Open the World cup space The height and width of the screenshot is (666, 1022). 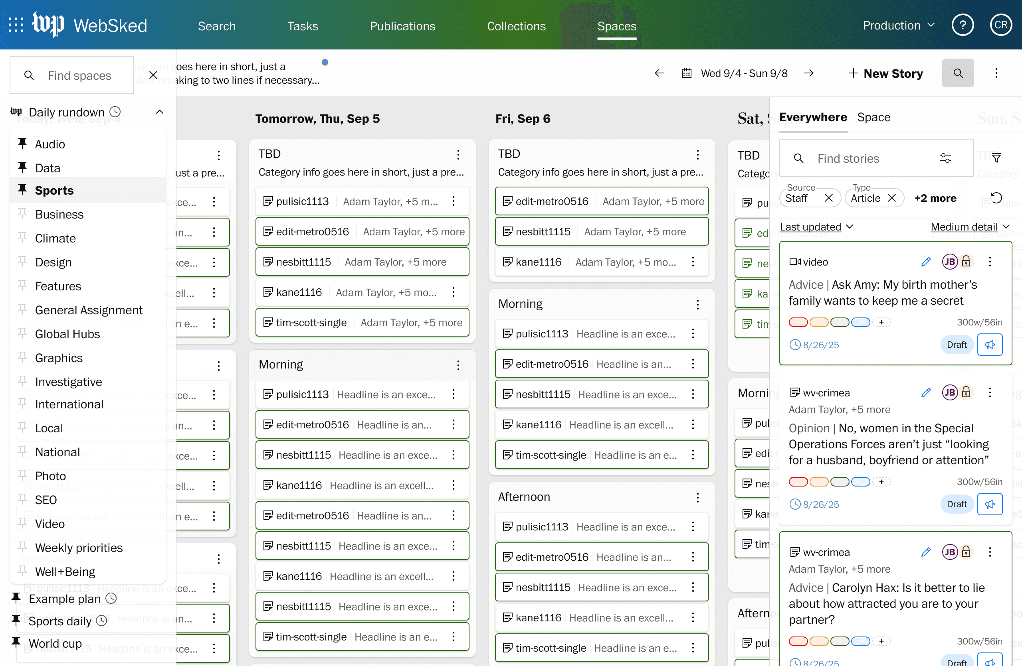click(55, 643)
